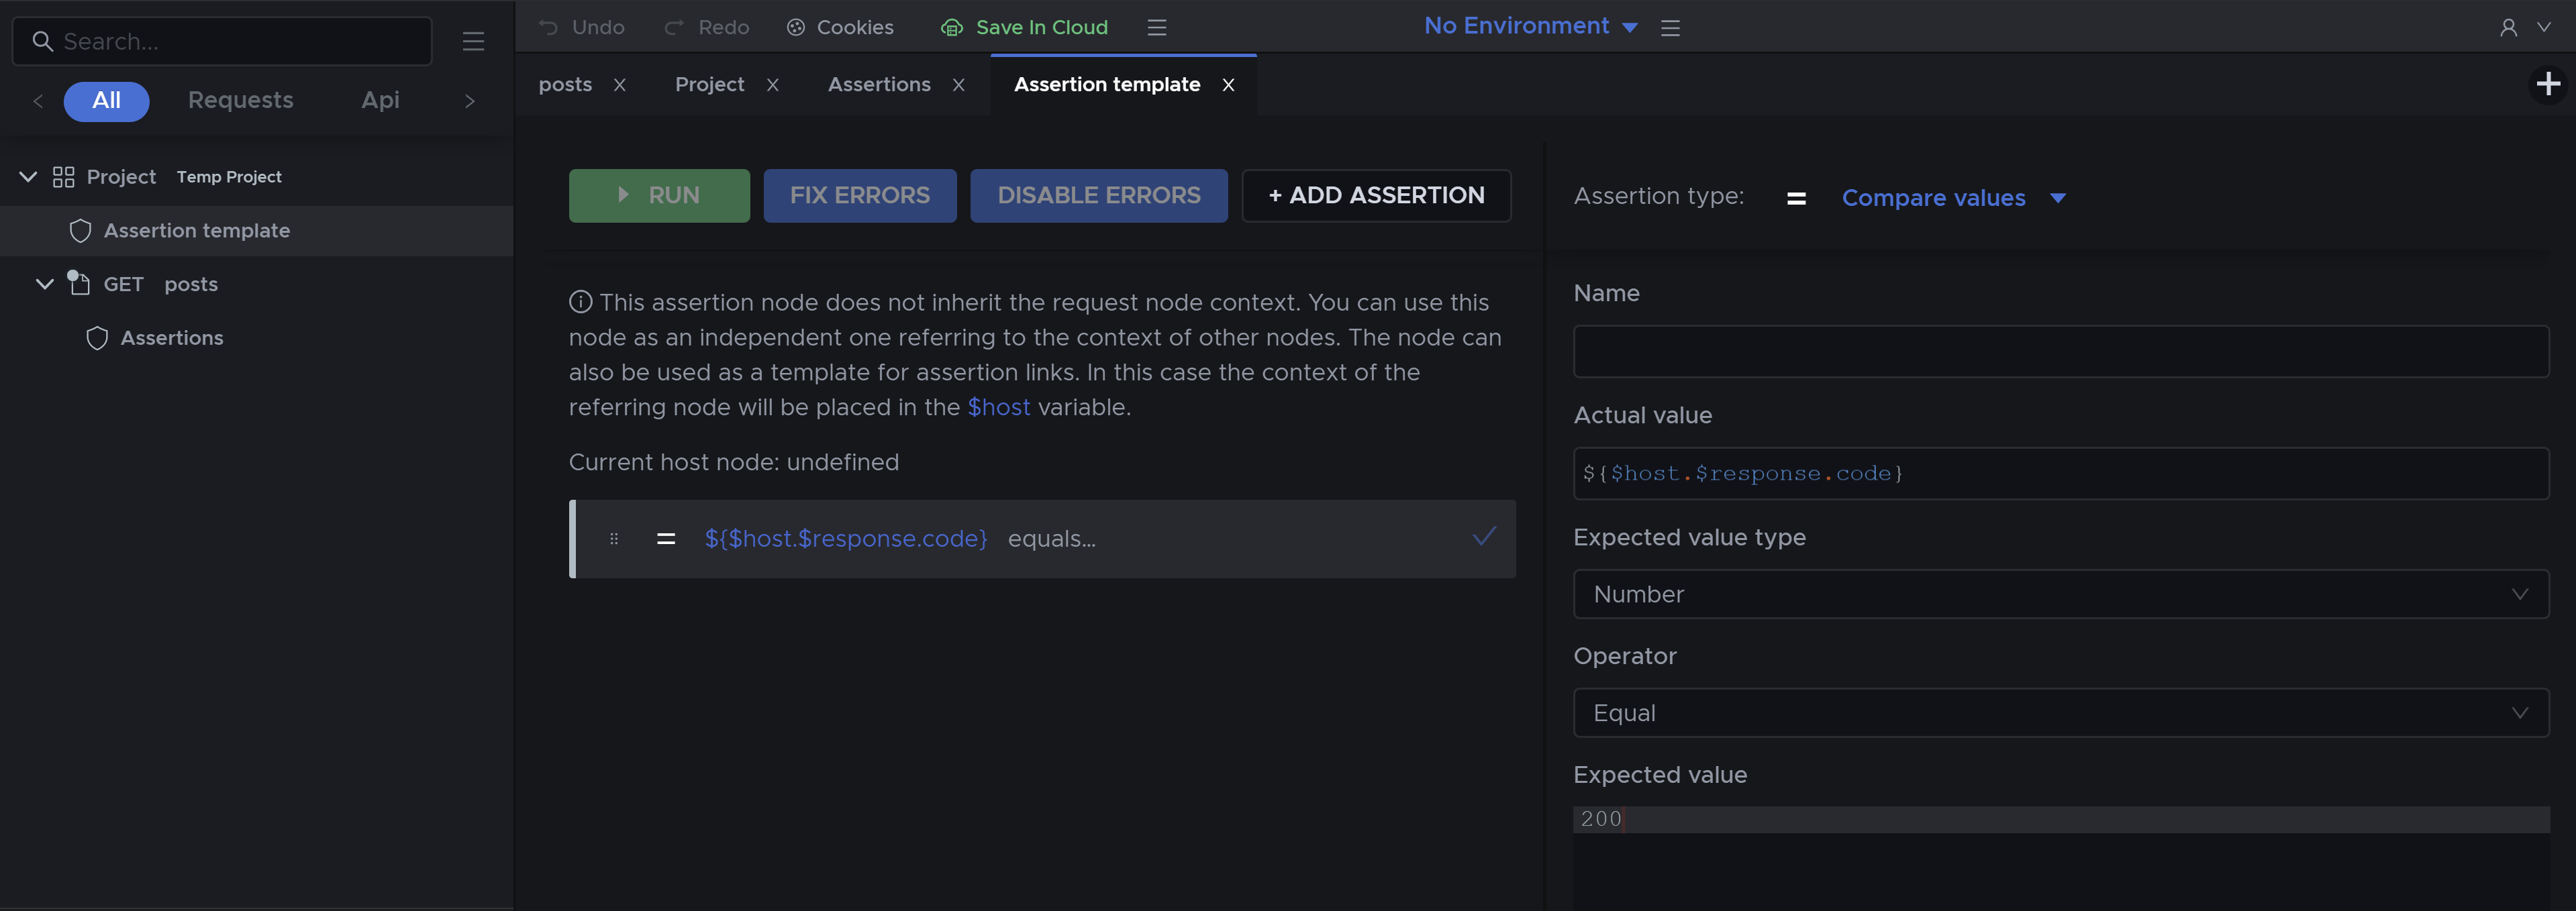Open the Operator Equal dropdown
2576x911 pixels.
(2061, 713)
